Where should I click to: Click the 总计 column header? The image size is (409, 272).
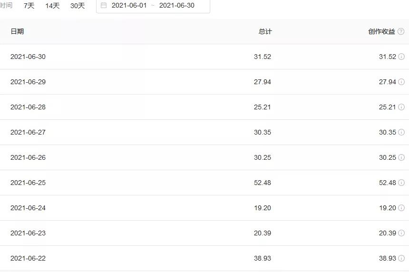click(x=265, y=31)
